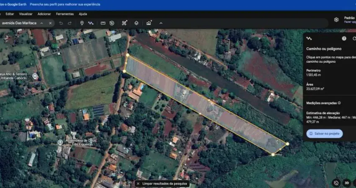
Task: Select the polygon's southernmost corner vertex
Action: pos(273,155)
